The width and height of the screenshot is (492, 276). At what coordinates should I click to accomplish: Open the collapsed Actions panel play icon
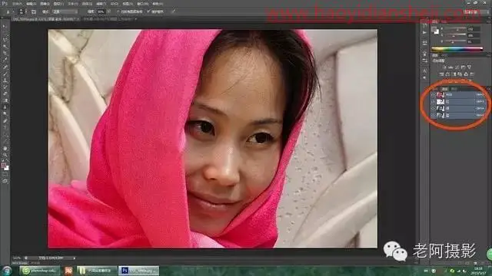tap(424, 32)
